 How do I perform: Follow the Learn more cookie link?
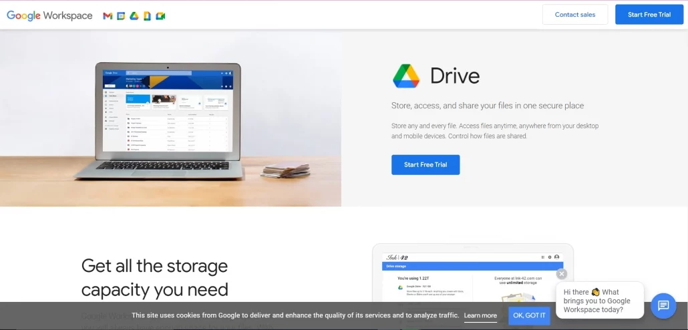(480, 315)
